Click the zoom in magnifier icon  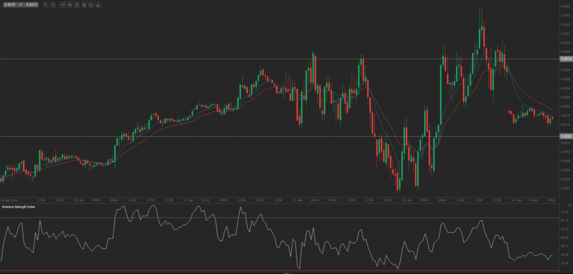pyautogui.click(x=52, y=4)
